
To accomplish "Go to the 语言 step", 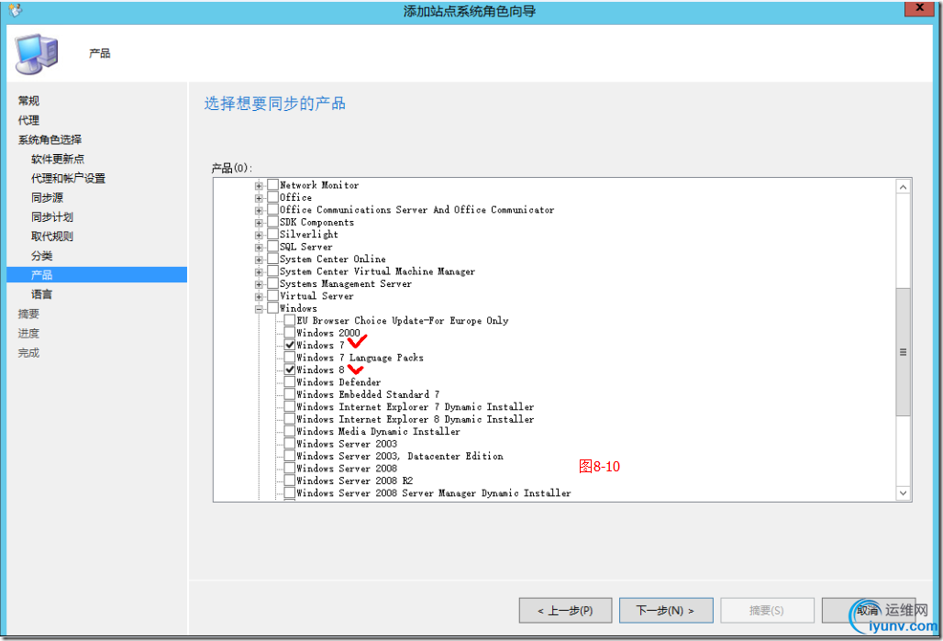I will 41,294.
